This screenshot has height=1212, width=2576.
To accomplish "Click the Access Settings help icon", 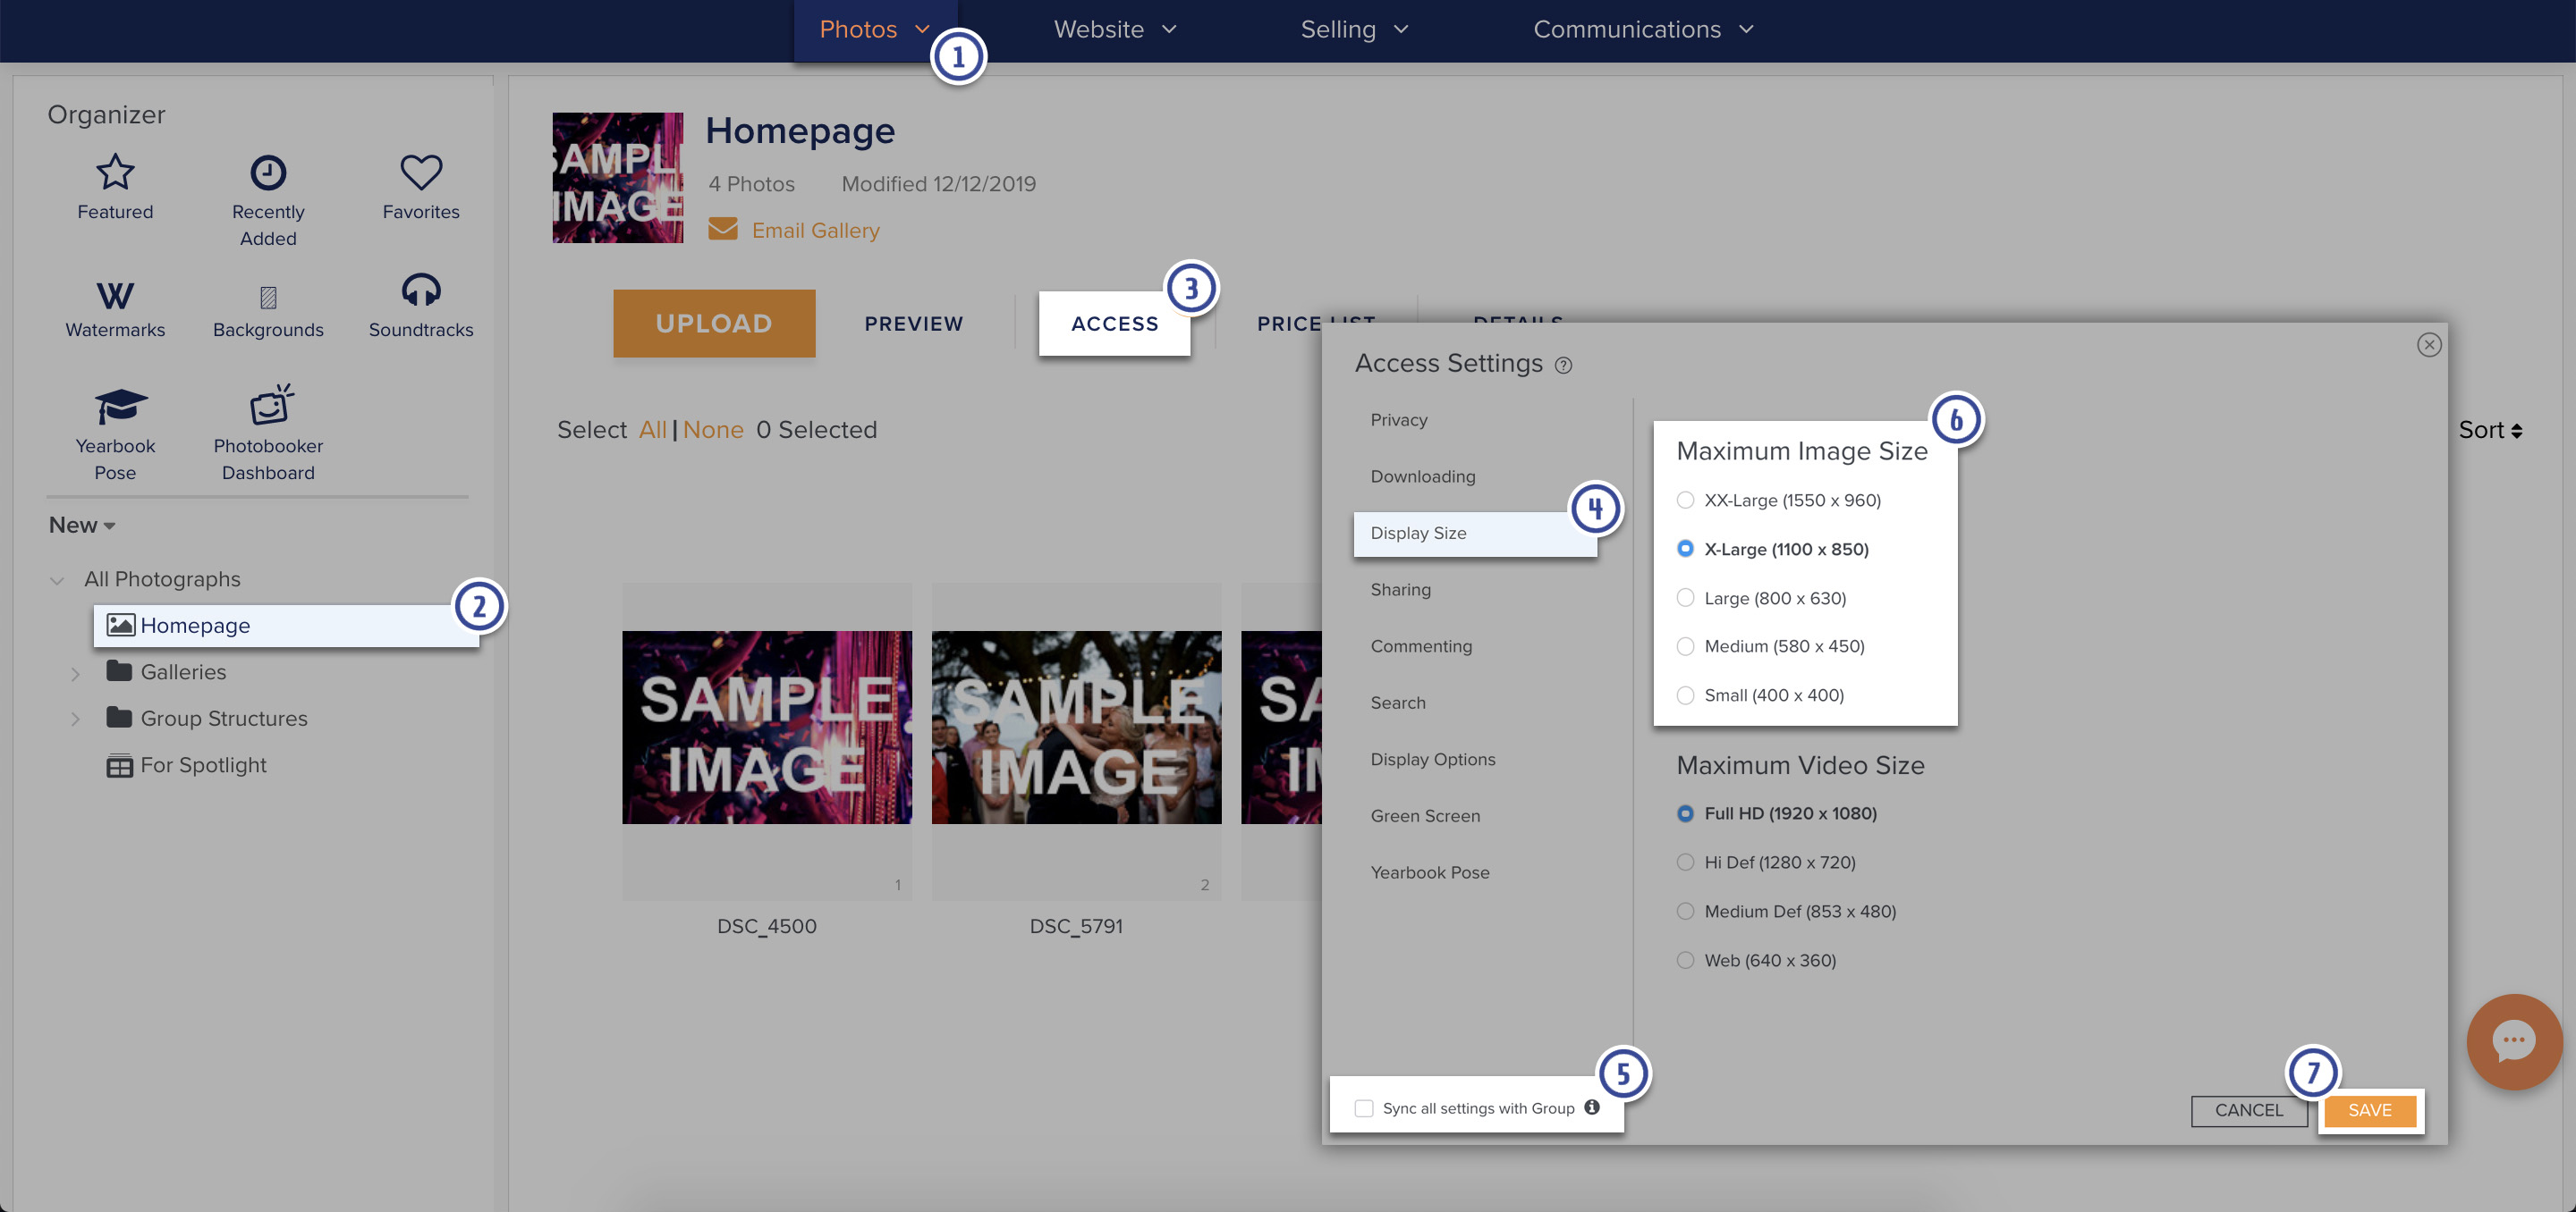I will (x=1563, y=366).
